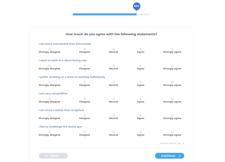Select Neutral for extroverted than introverted
This screenshot has height=162, width=225.
point(113,49)
